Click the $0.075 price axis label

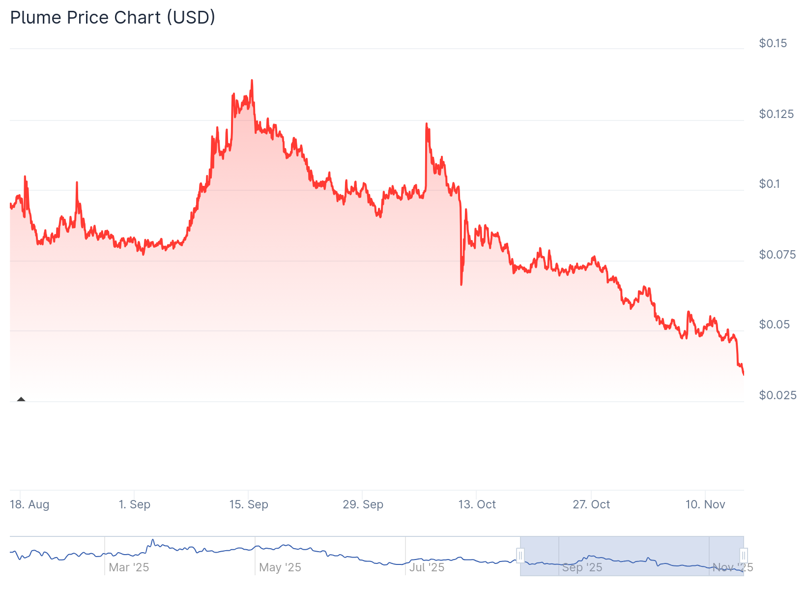[x=778, y=255]
